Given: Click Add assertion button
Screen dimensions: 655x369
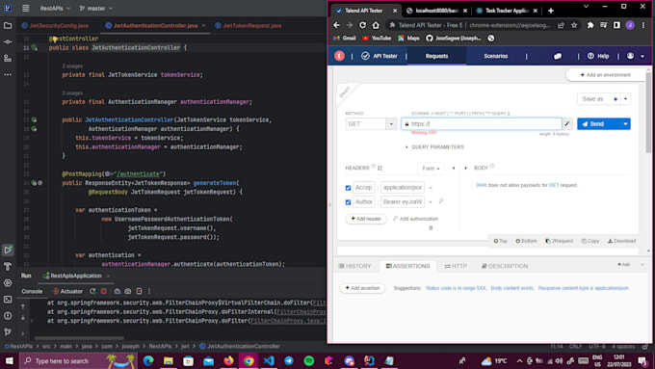Looking at the screenshot, I should point(362,288).
